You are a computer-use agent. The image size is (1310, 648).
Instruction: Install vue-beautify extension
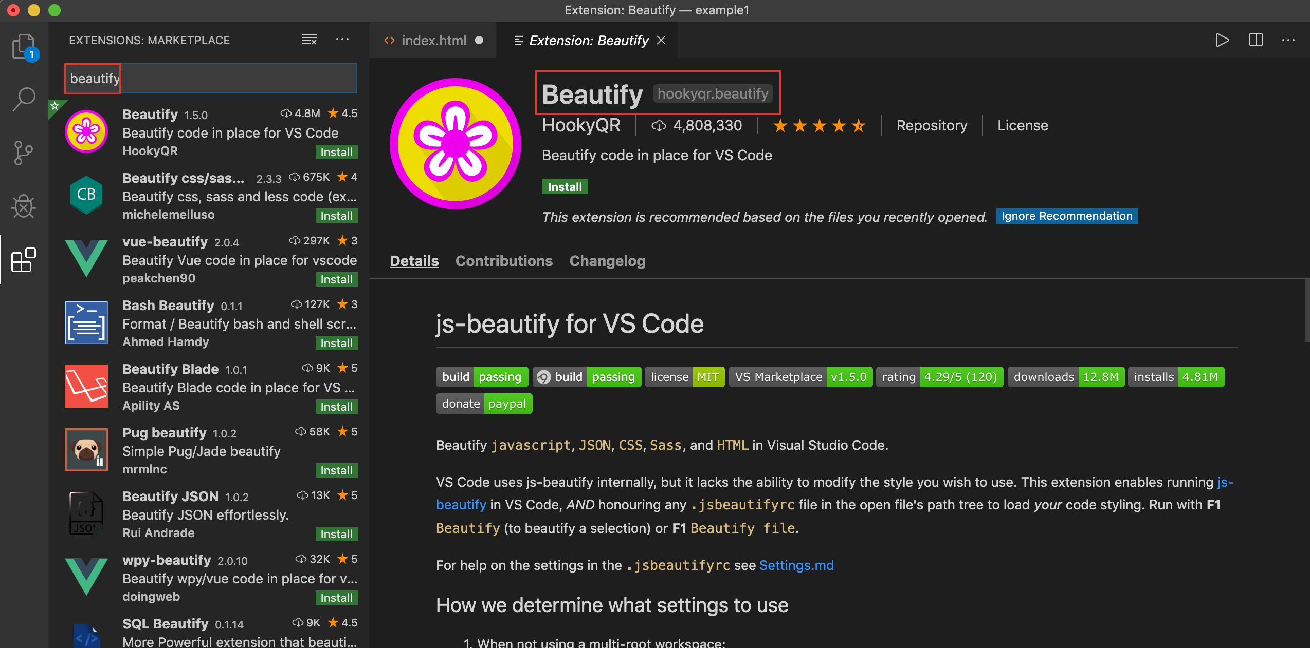tap(336, 280)
